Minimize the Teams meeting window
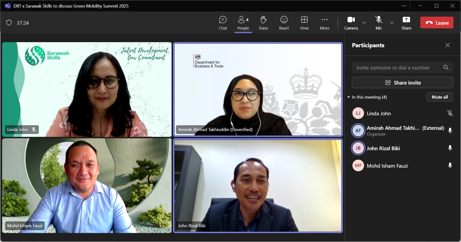The image size is (461, 242). [420, 6]
